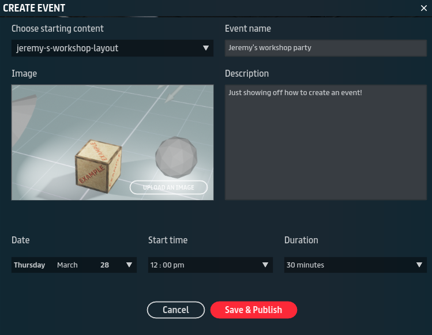
Task: Expand the Duration dropdown arrow
Action: pyautogui.click(x=419, y=265)
